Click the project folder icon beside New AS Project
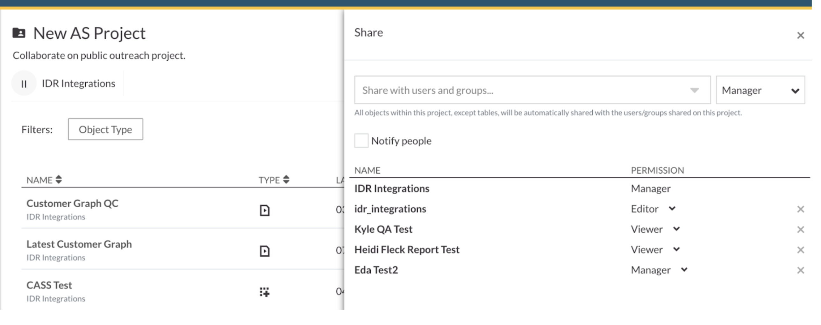The image size is (821, 325). coord(19,33)
